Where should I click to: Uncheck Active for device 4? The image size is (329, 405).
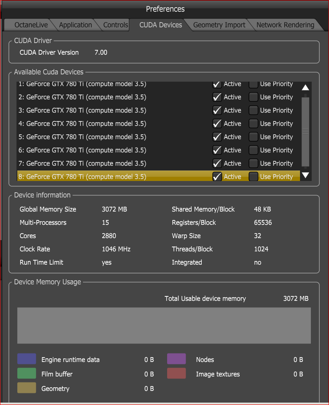217,124
